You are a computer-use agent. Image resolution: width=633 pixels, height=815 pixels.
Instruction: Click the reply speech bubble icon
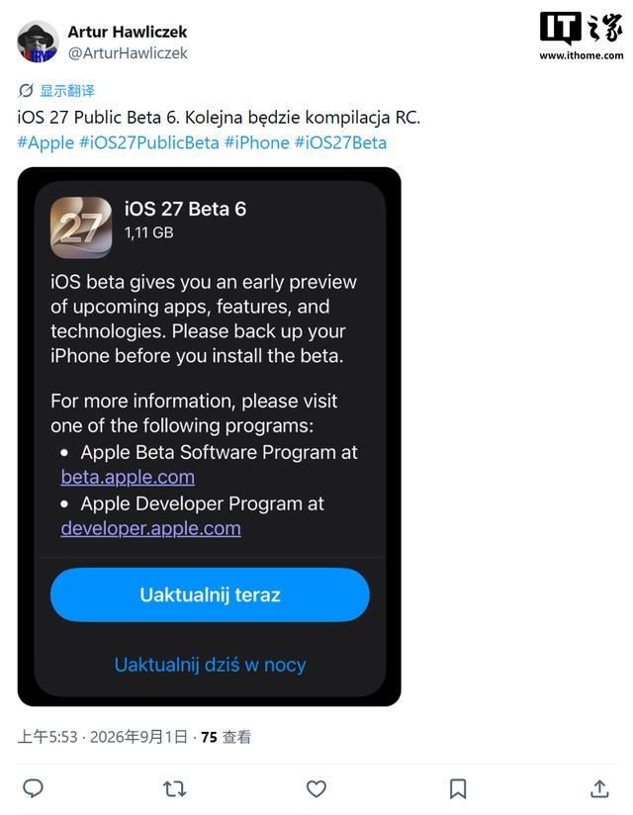coord(34,788)
